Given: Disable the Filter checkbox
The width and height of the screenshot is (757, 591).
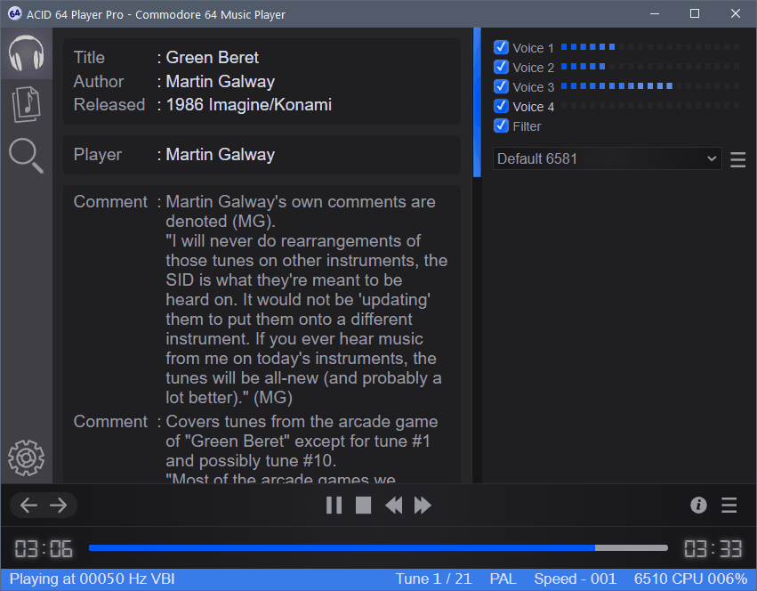Looking at the screenshot, I should 501,125.
